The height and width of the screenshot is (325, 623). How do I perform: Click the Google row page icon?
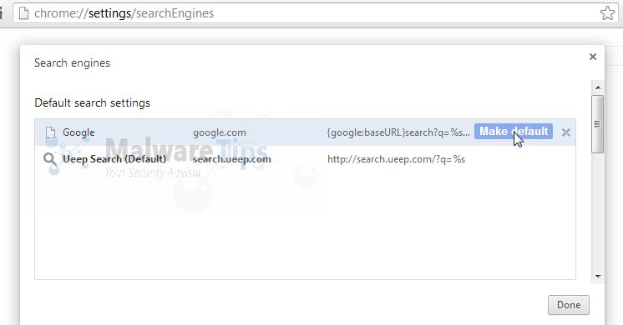(x=50, y=132)
